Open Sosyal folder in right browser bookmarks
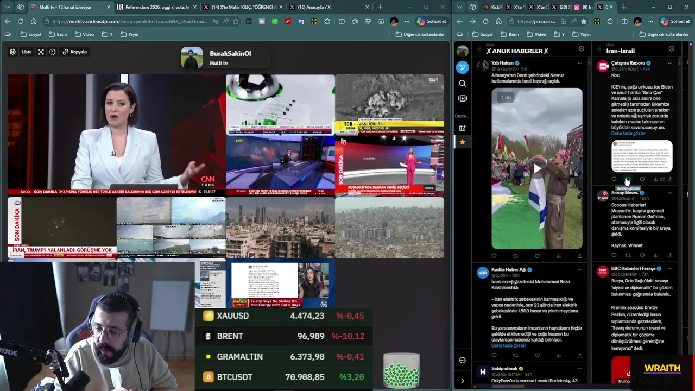 tap(483, 34)
